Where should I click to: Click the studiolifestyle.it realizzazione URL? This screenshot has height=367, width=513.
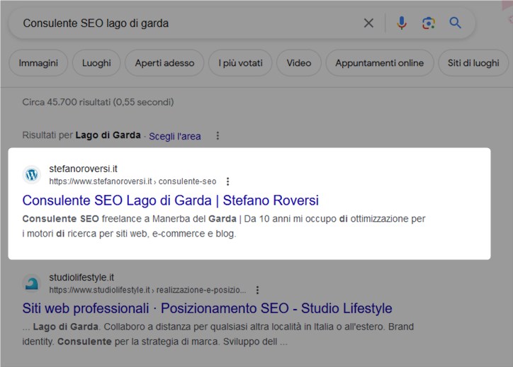147,290
